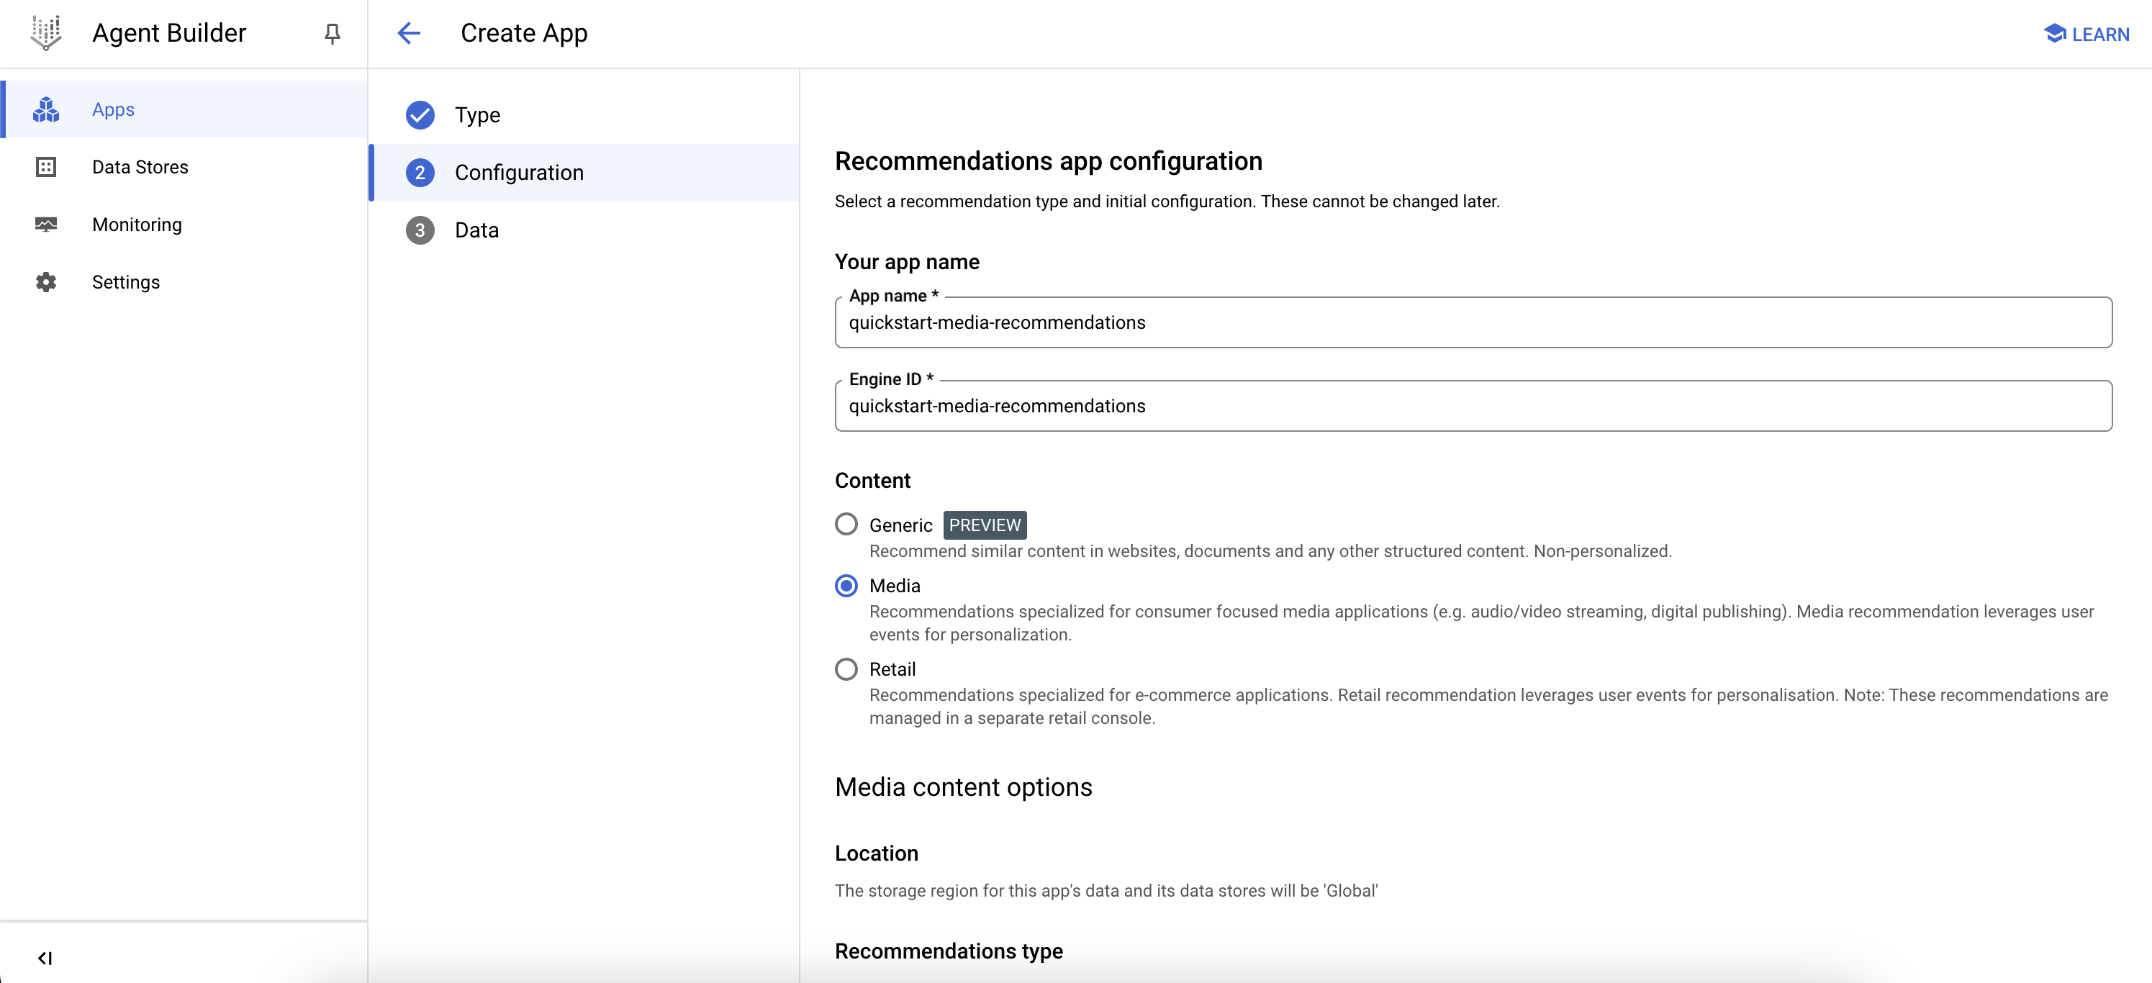Click the Data Stores grid icon
This screenshot has width=2152, height=983.
[46, 167]
